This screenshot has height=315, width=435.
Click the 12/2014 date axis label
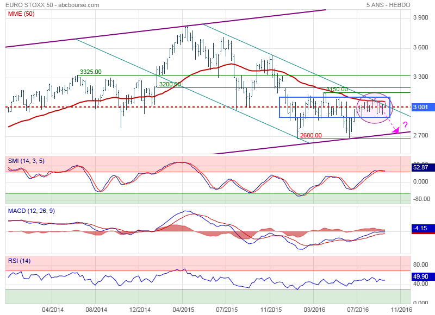140,310
